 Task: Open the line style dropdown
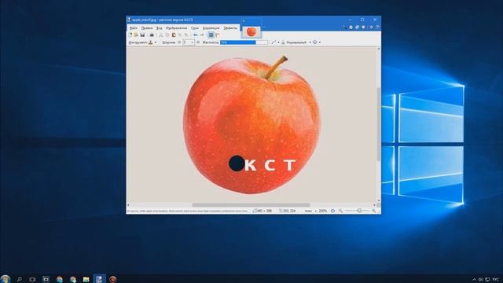pyautogui.click(x=276, y=42)
